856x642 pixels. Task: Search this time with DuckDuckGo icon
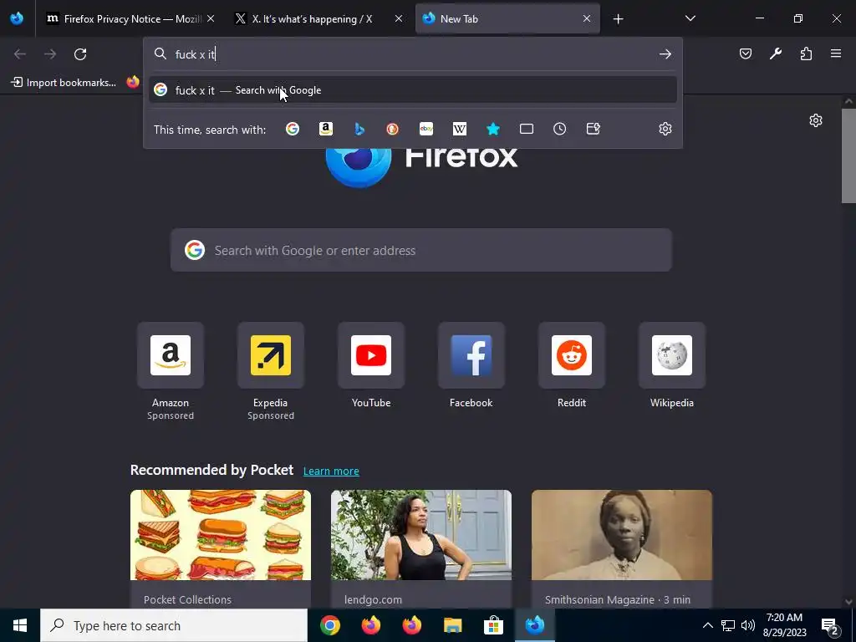[393, 129]
